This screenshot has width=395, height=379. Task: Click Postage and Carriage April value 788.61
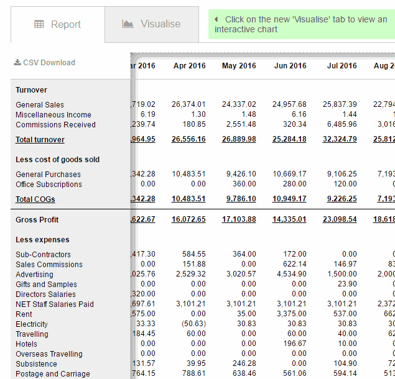click(194, 373)
